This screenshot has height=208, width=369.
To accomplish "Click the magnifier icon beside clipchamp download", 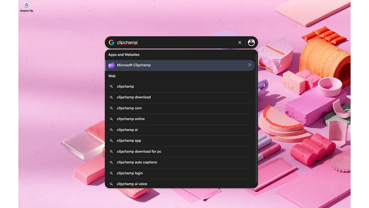I will point(111,97).
